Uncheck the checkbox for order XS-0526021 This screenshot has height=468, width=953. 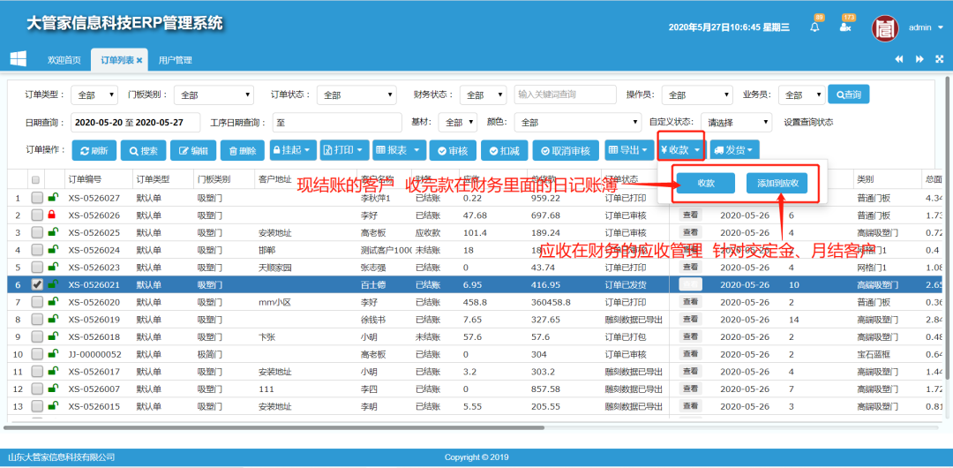point(37,285)
